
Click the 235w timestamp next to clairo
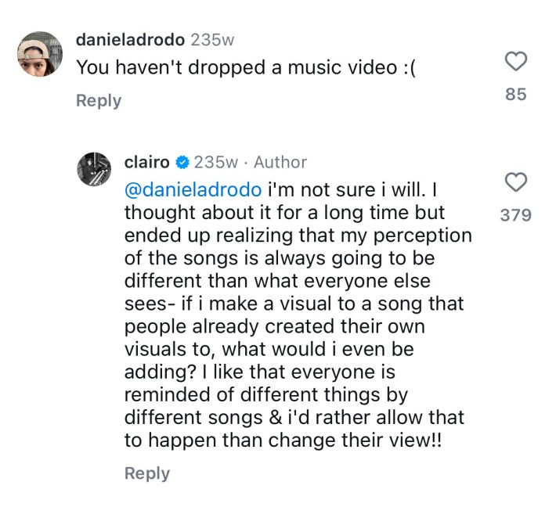point(215,163)
